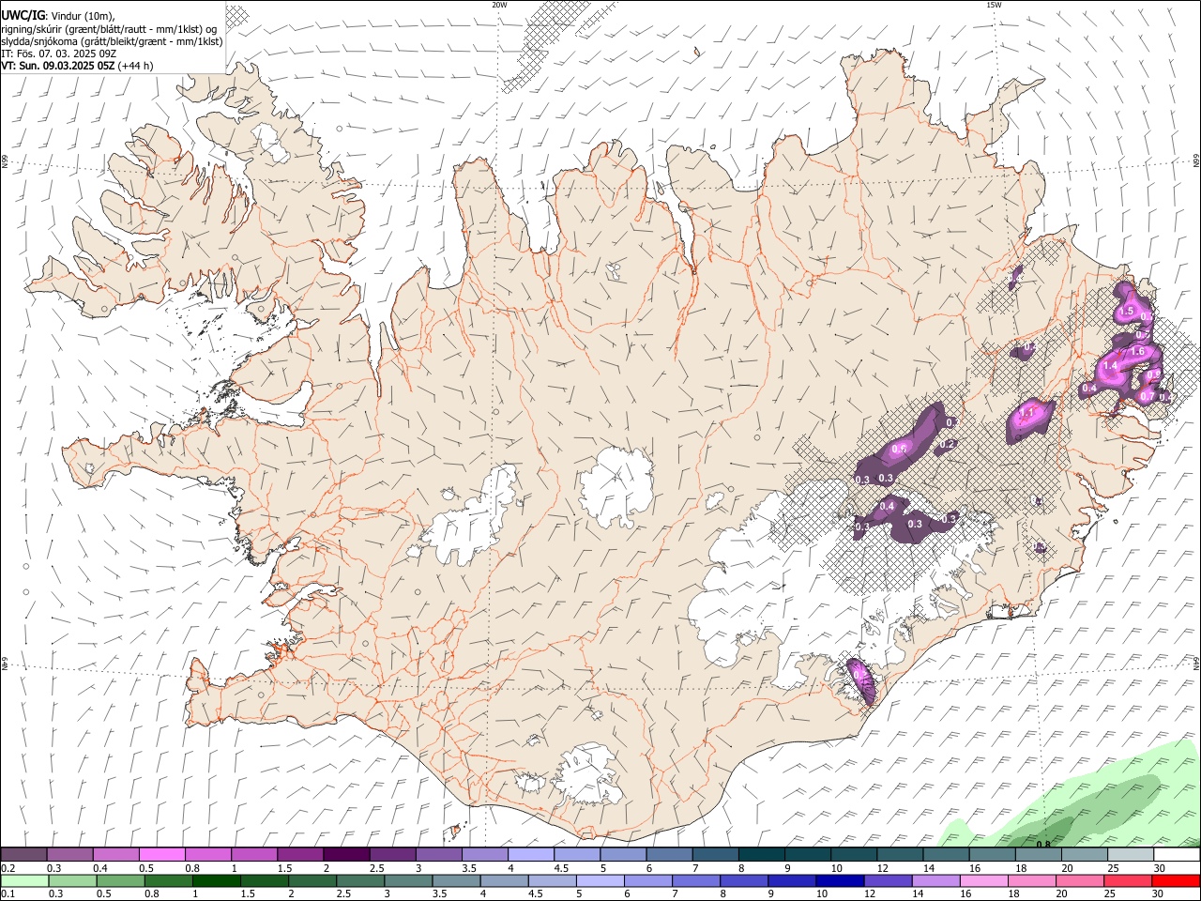Click the round white Hofsjökull glacier in central Iceland

coord(617,485)
